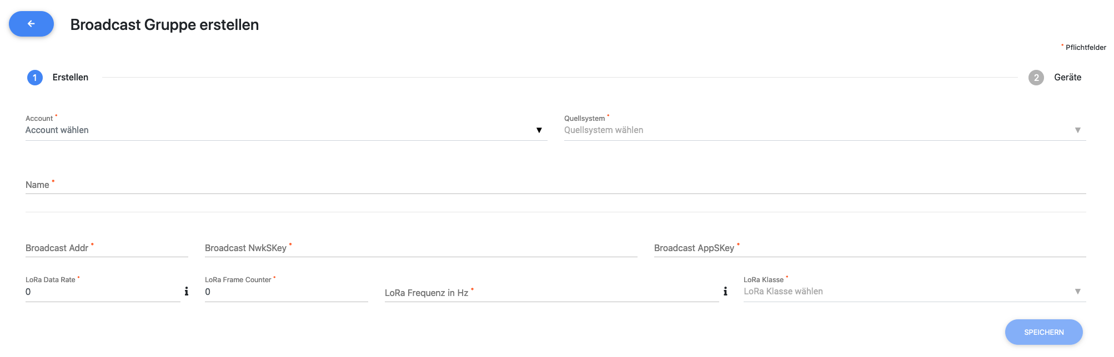Switch to the Geräte step
1114x357 pixels.
(x=1067, y=78)
